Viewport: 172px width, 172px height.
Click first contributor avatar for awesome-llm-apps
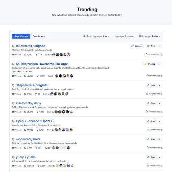pos(57,76)
